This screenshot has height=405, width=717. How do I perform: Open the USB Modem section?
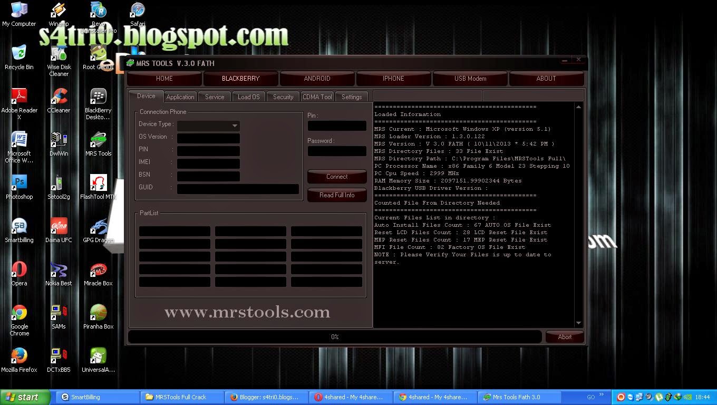470,79
